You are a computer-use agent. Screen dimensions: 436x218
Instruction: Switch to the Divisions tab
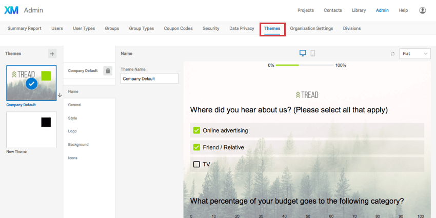pyautogui.click(x=352, y=28)
